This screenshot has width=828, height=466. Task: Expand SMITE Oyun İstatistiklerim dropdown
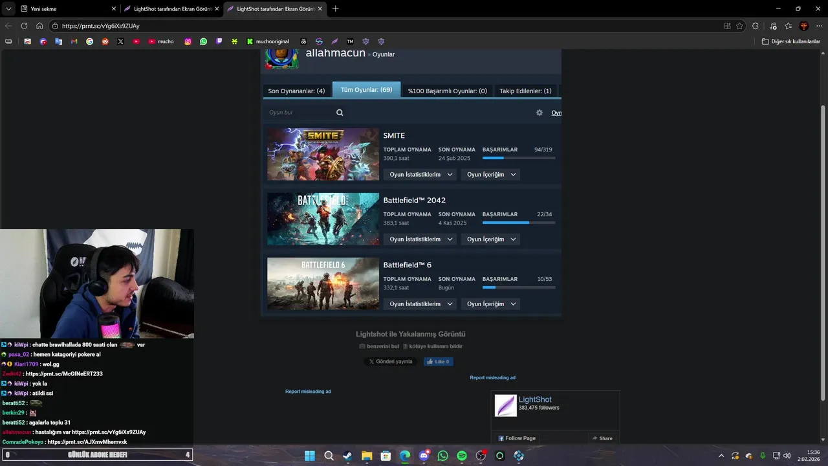pos(420,175)
